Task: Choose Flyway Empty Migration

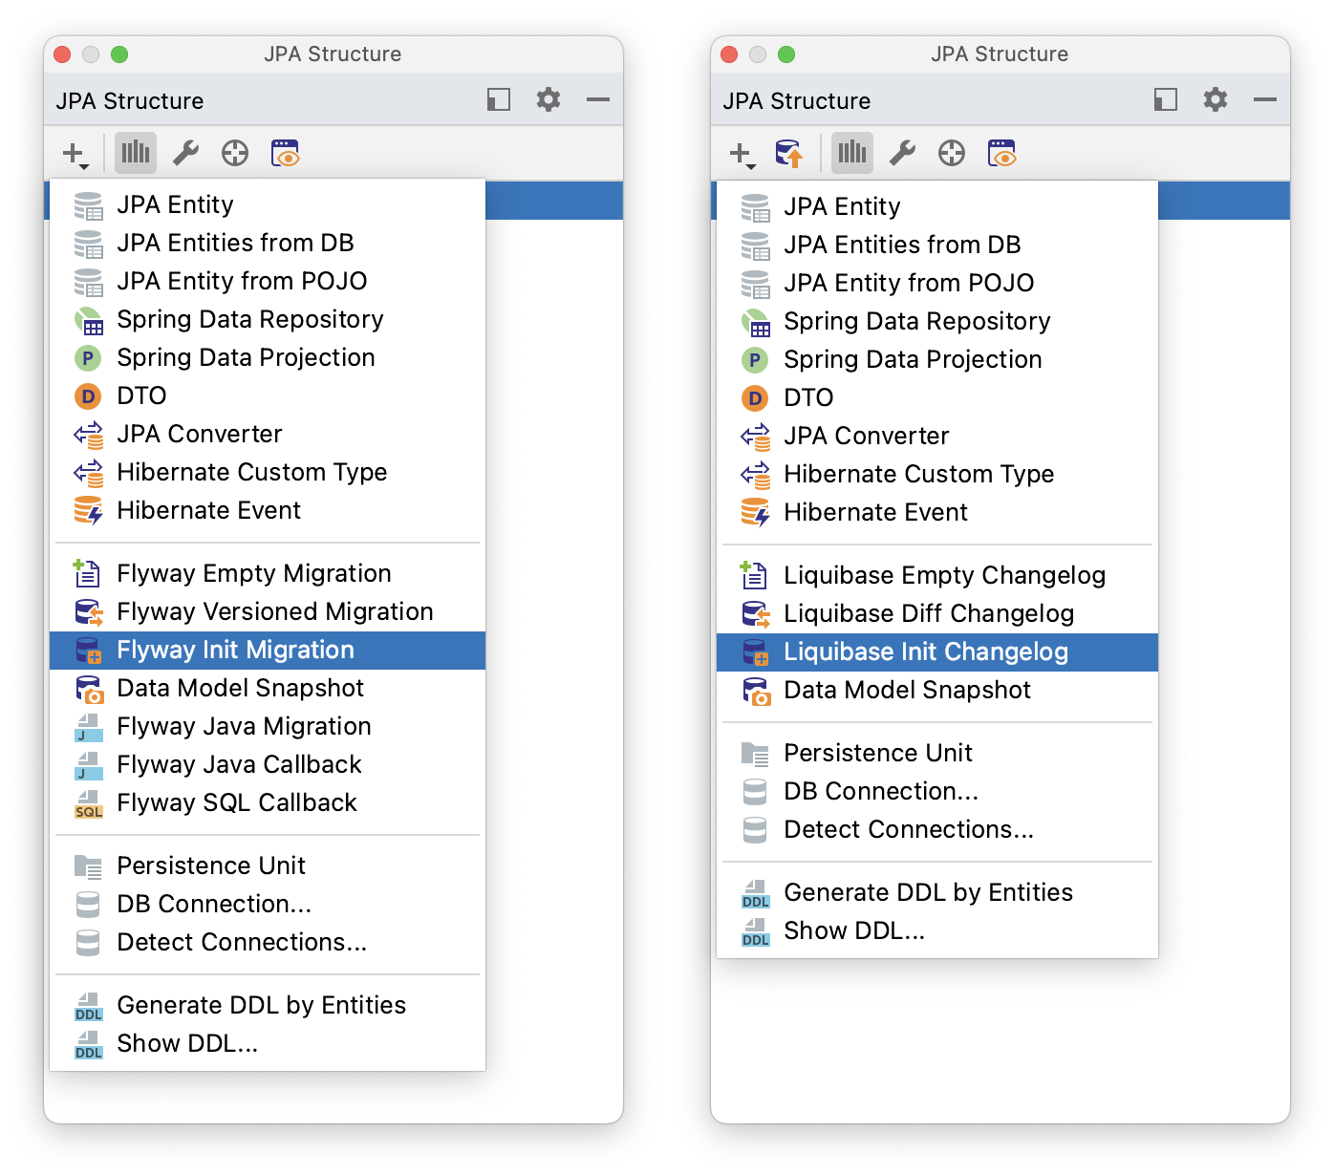Action: coord(268,574)
